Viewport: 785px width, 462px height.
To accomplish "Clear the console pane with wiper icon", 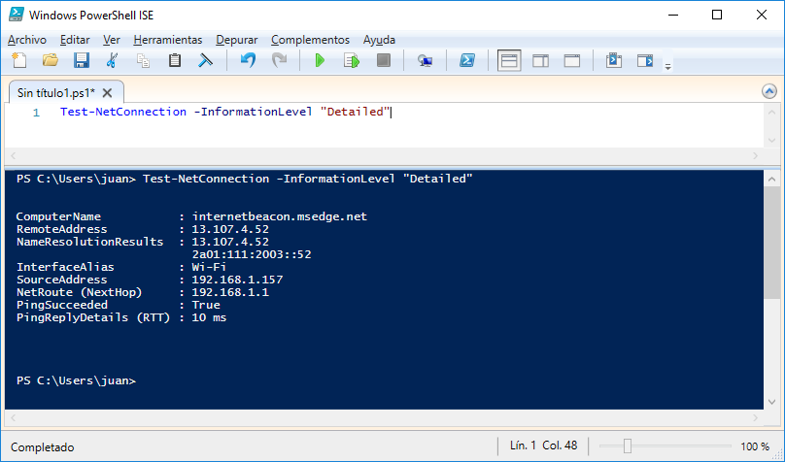I will (x=205, y=60).
